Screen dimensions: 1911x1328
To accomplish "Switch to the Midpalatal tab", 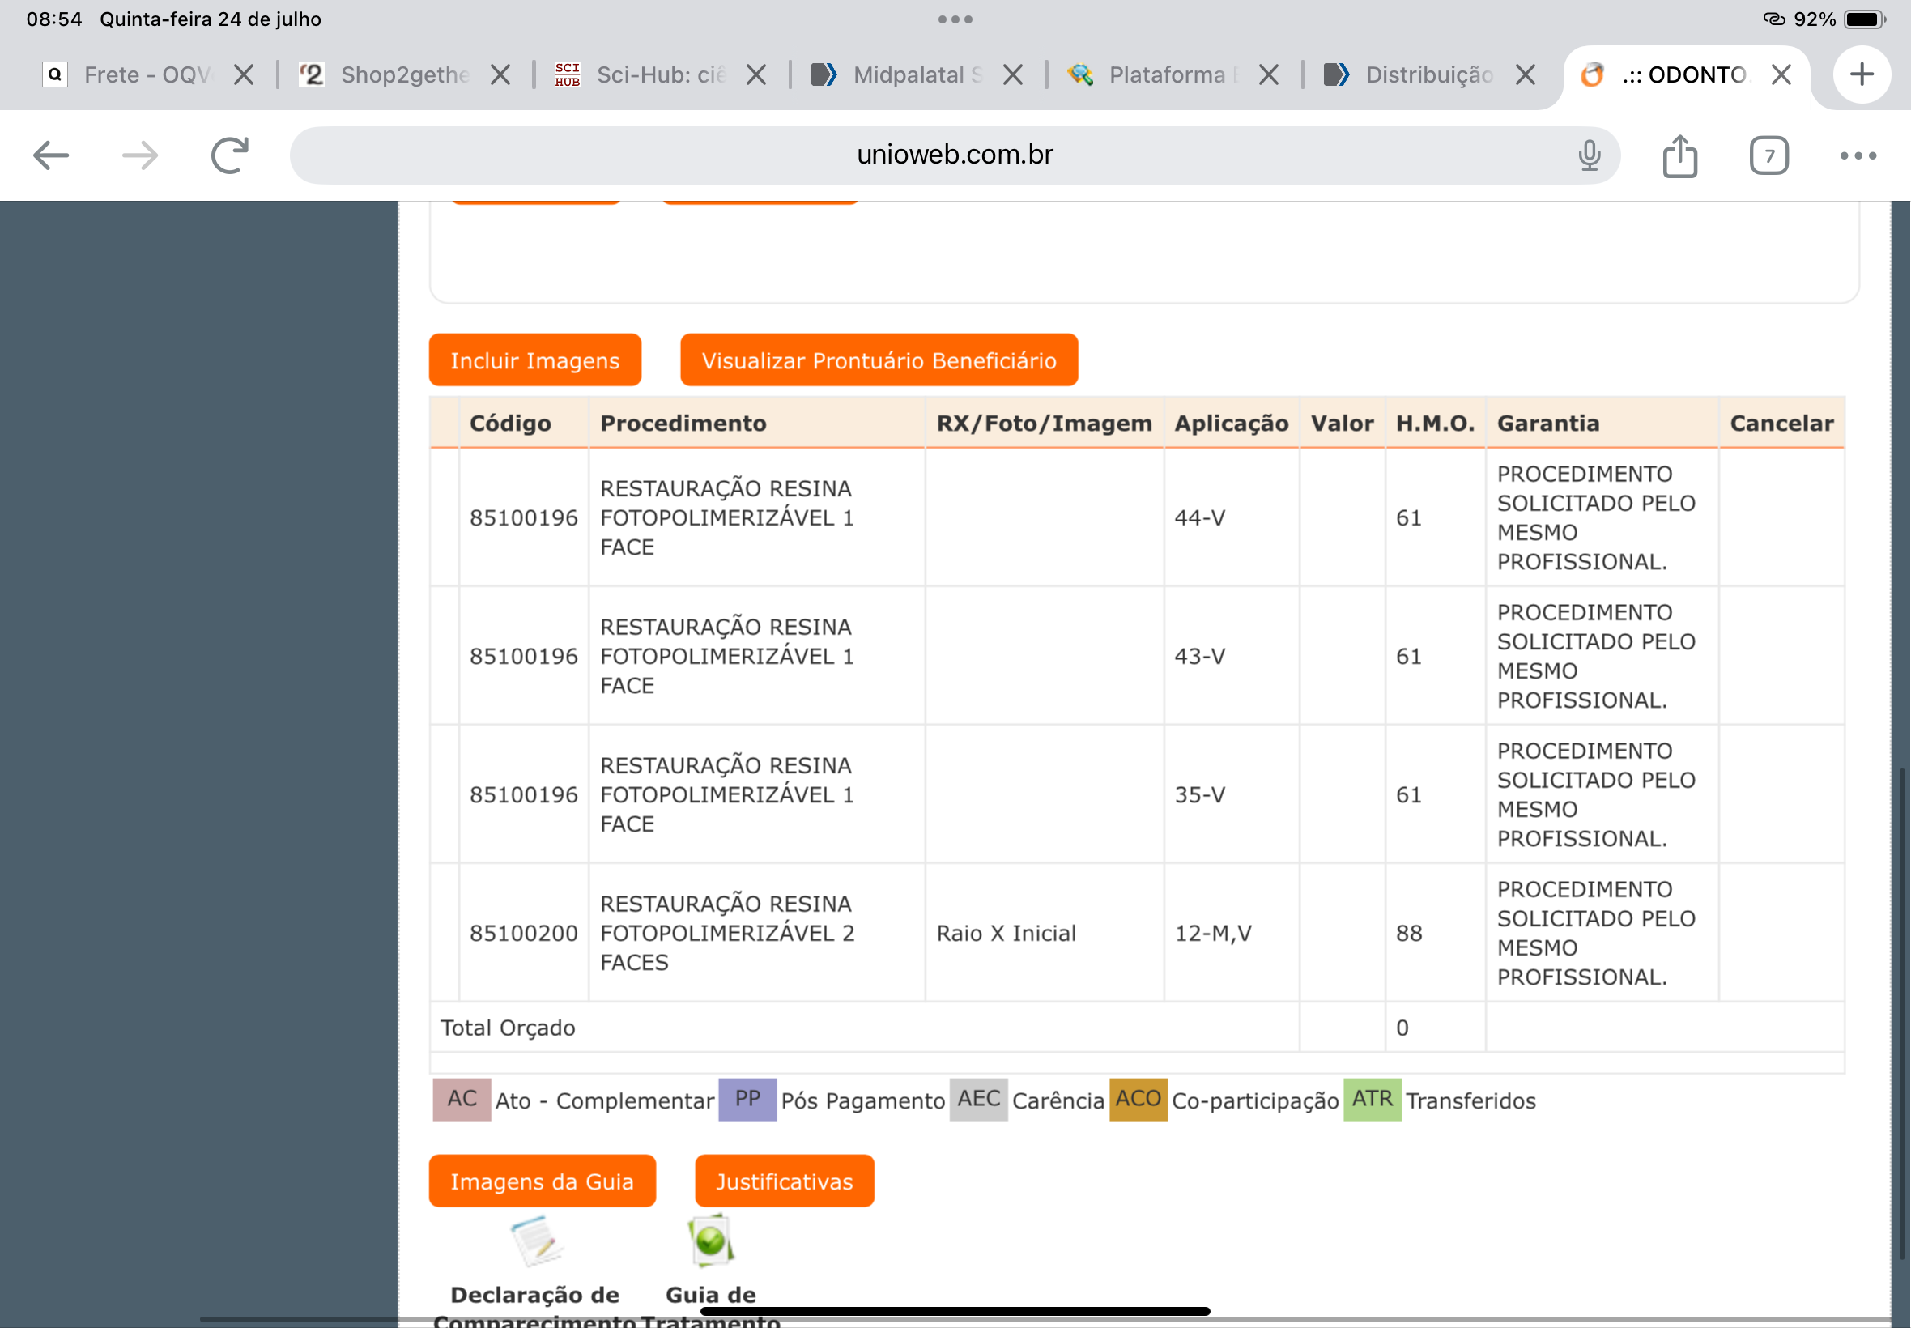I will (903, 74).
